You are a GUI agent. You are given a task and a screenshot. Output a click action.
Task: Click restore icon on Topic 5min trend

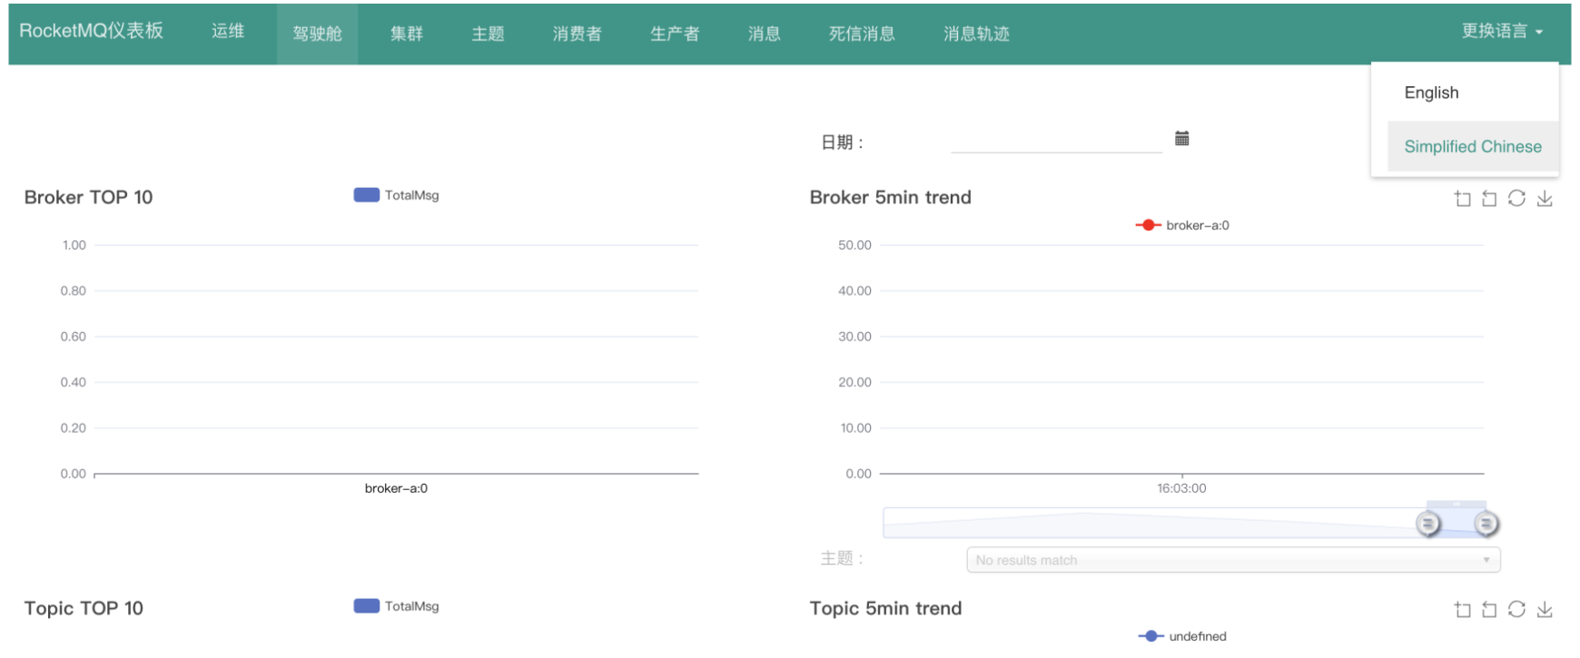pyautogui.click(x=1516, y=609)
